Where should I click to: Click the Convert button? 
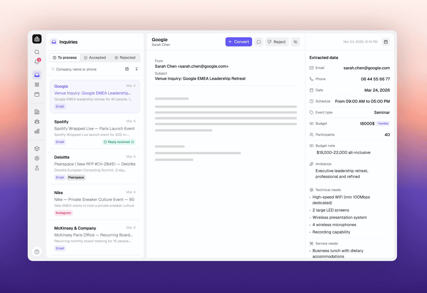[x=239, y=42]
